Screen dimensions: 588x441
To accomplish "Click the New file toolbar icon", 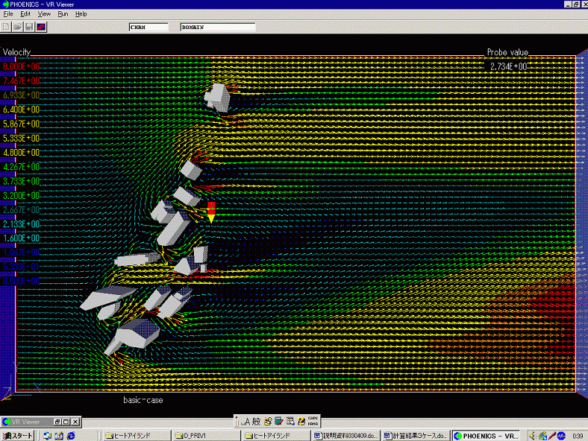I will pyautogui.click(x=6, y=27).
